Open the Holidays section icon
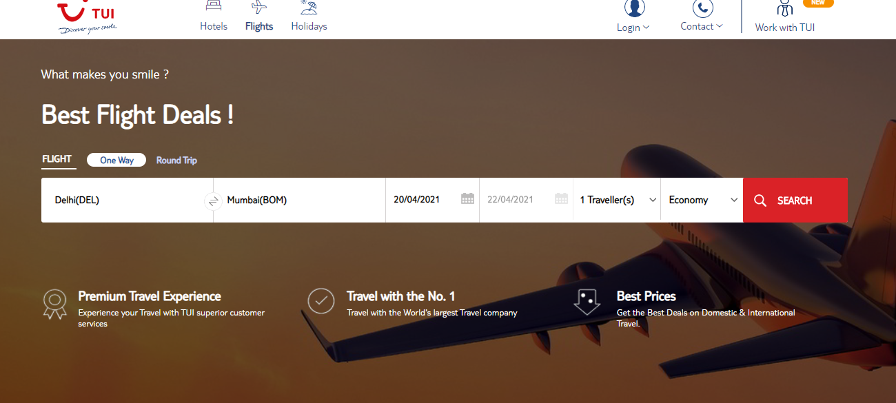The image size is (896, 403). 308,8
